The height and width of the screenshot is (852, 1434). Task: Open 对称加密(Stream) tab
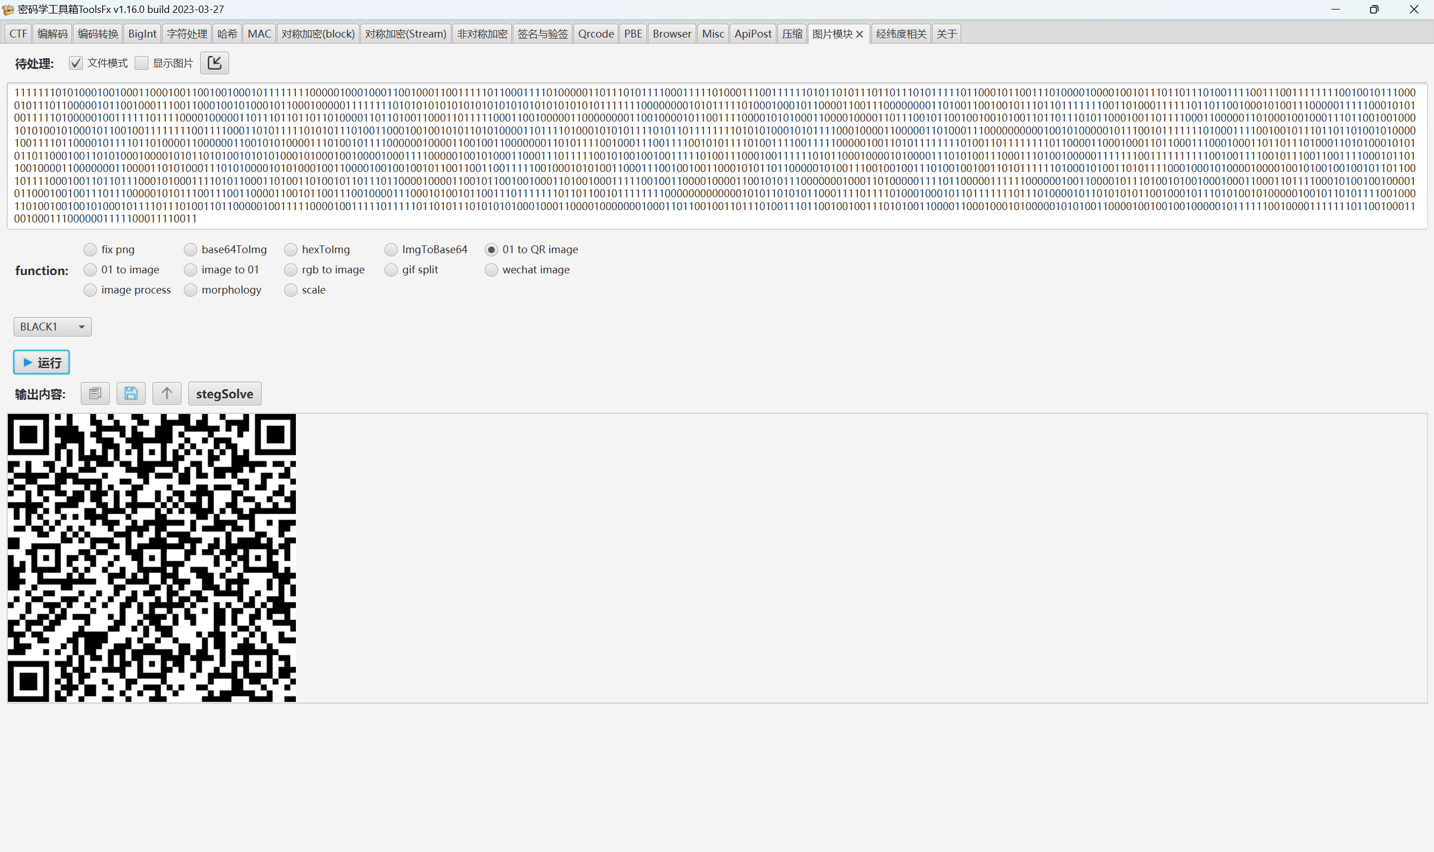click(406, 34)
